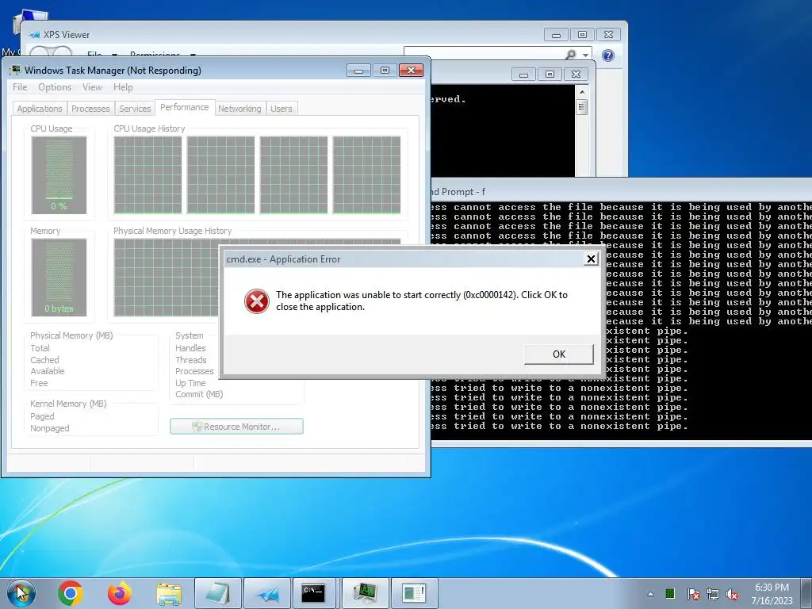Click the 'Command Prompt - f' window title
The height and width of the screenshot is (609, 812).
point(458,192)
